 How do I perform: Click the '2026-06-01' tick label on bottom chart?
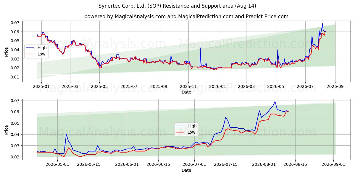[127, 165]
